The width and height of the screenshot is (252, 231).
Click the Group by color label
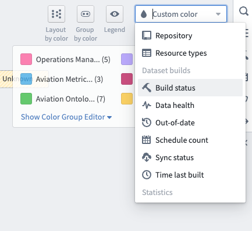pyautogui.click(x=86, y=34)
